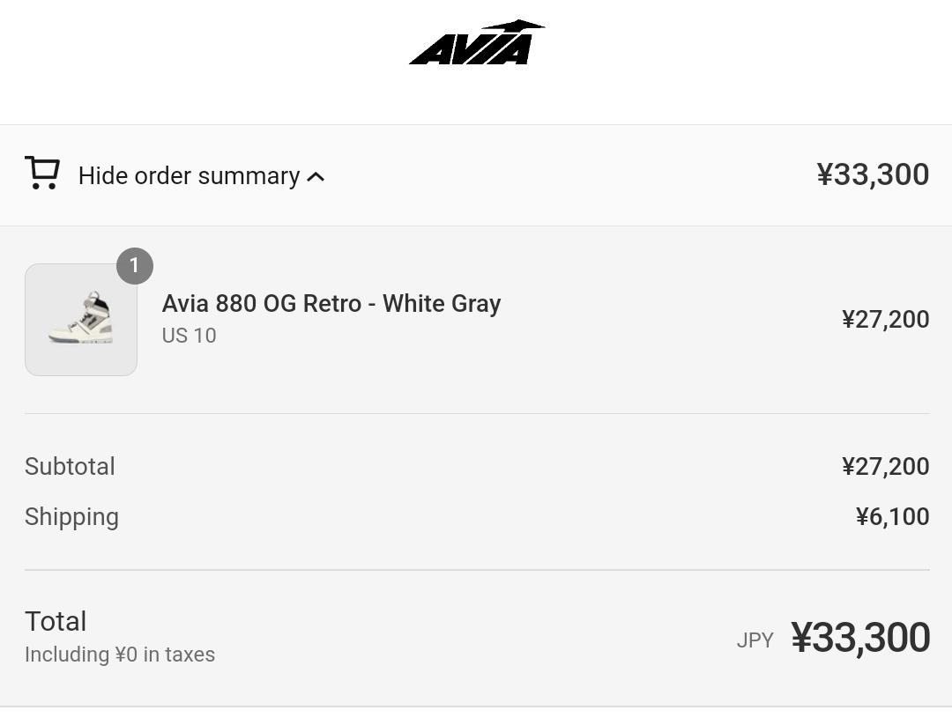Click the Total label
This screenshot has width=952, height=725.
coord(56,621)
